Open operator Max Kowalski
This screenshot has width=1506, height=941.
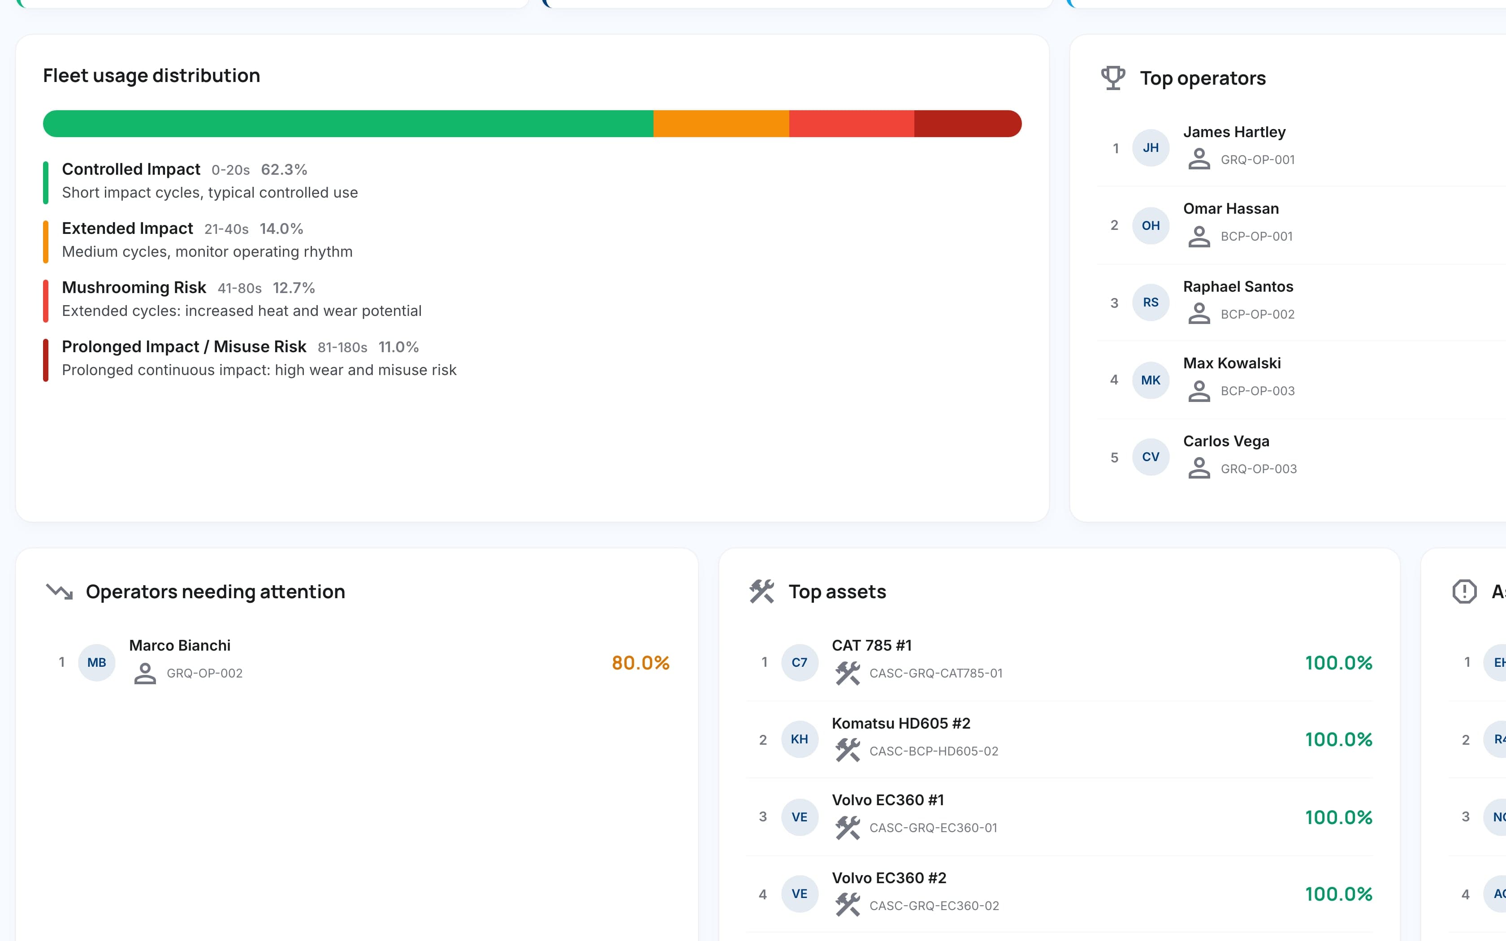(1302, 380)
